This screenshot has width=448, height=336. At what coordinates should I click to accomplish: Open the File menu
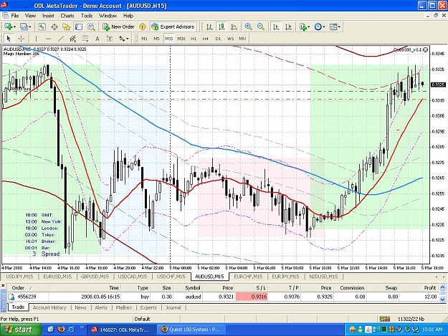pyautogui.click(x=14, y=16)
